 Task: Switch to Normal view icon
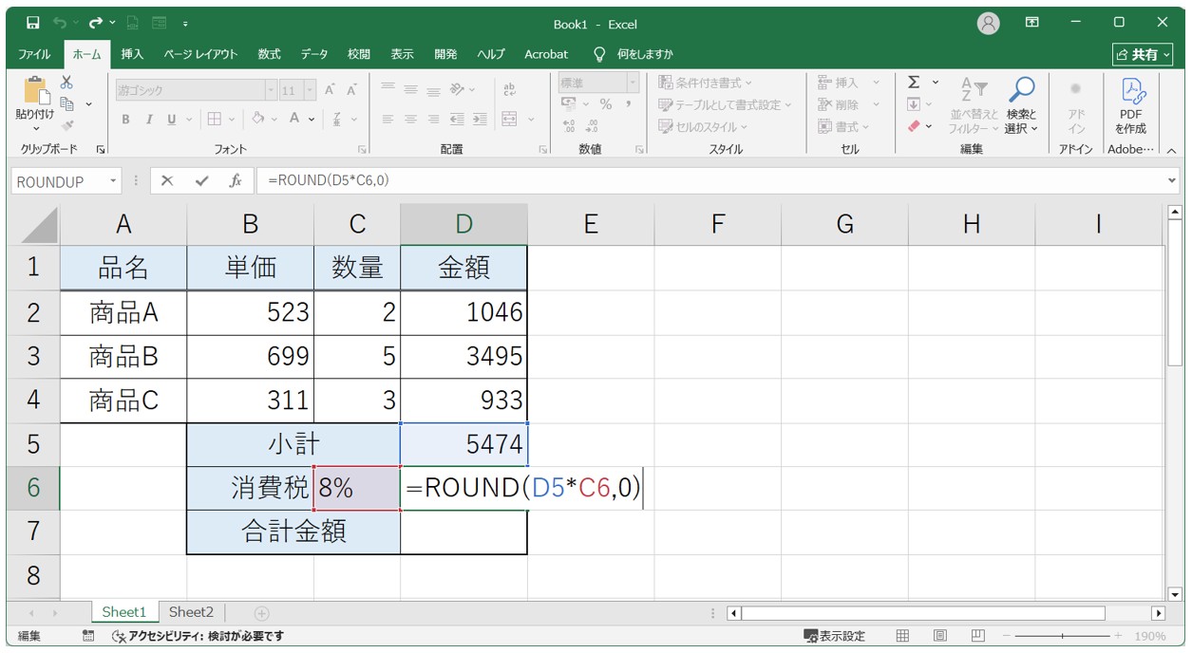pyautogui.click(x=902, y=636)
